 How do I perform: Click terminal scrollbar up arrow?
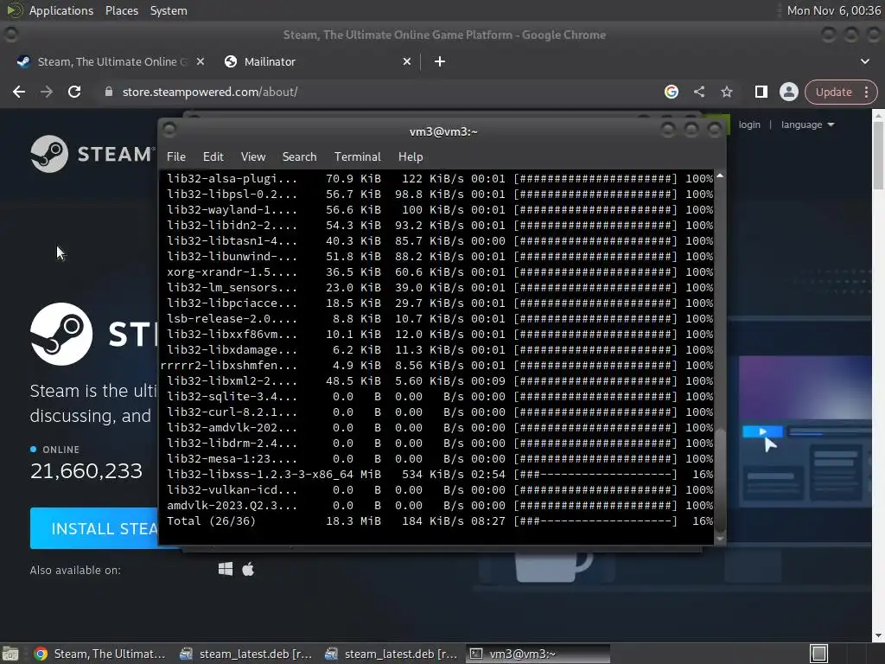[720, 176]
